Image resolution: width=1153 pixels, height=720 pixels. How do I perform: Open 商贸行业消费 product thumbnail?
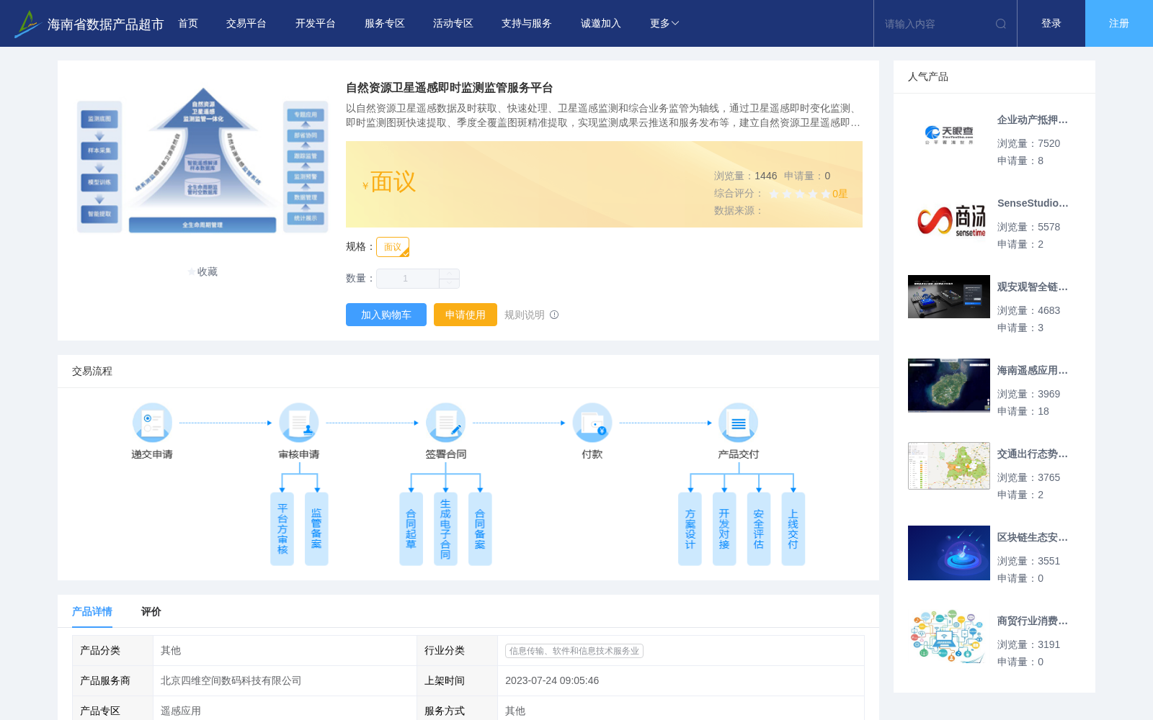949,636
